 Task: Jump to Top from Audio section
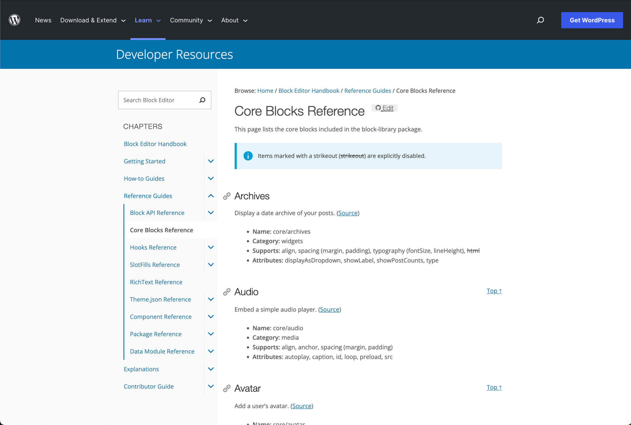[494, 291]
